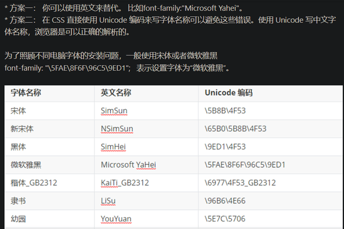
Task: Click the 新宋体 font name cell
Action: pyautogui.click(x=22, y=128)
